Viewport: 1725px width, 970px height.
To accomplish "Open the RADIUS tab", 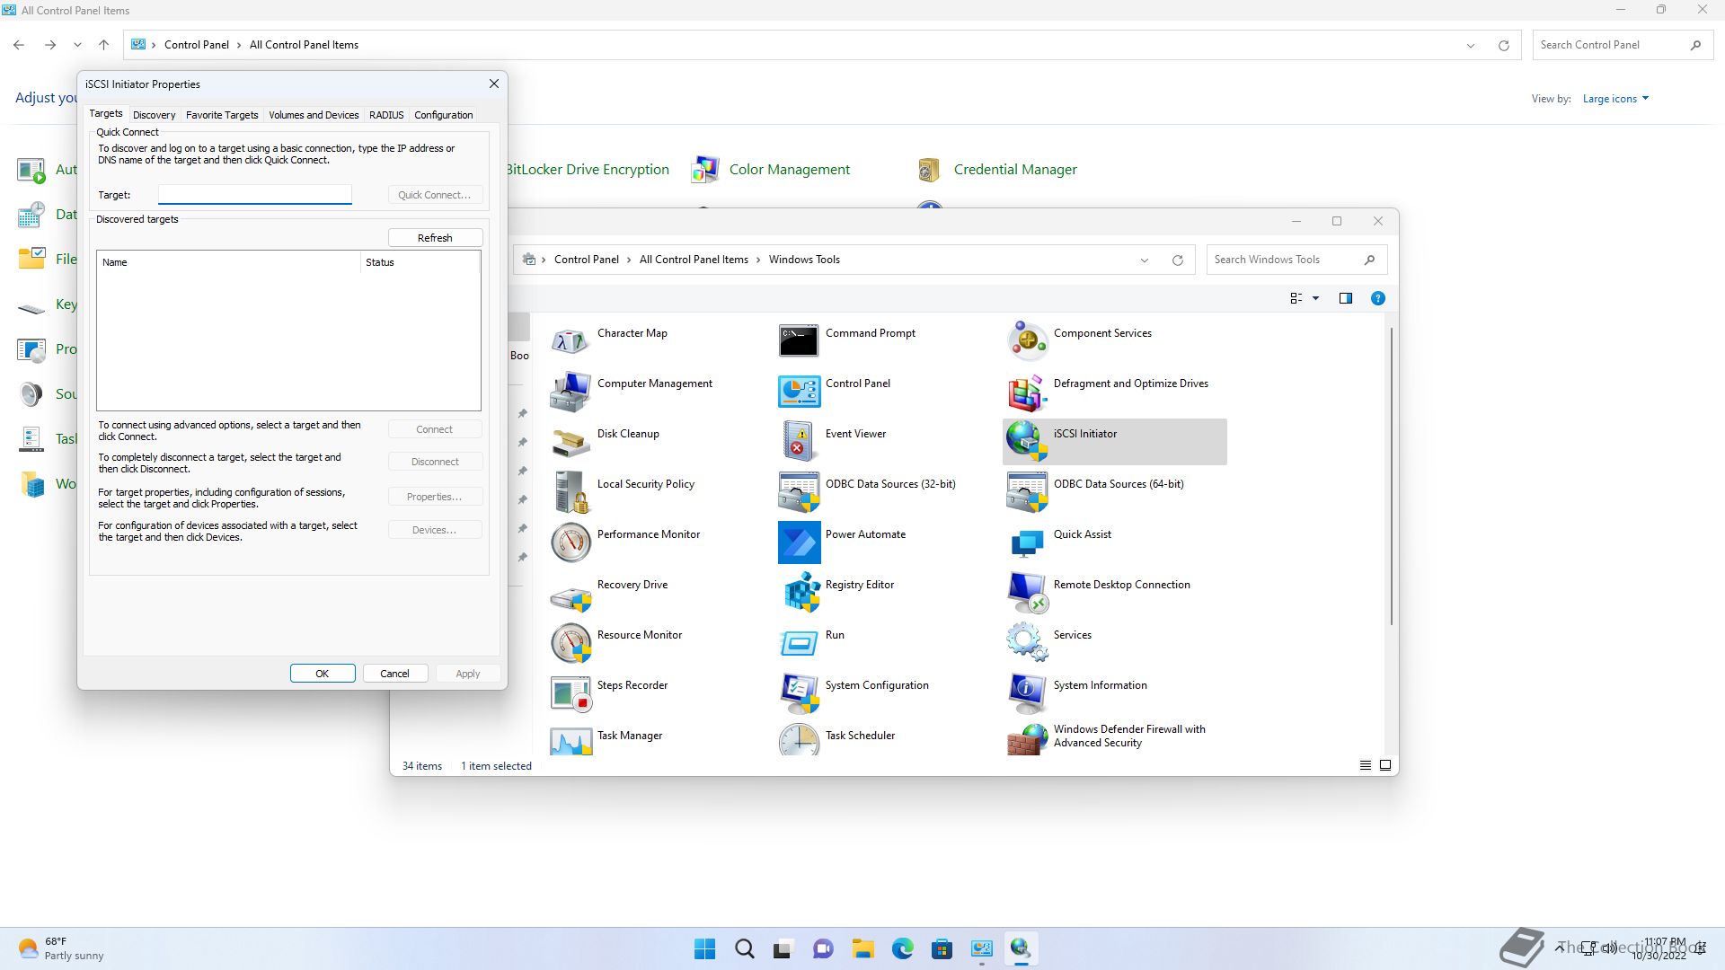I will coord(386,115).
